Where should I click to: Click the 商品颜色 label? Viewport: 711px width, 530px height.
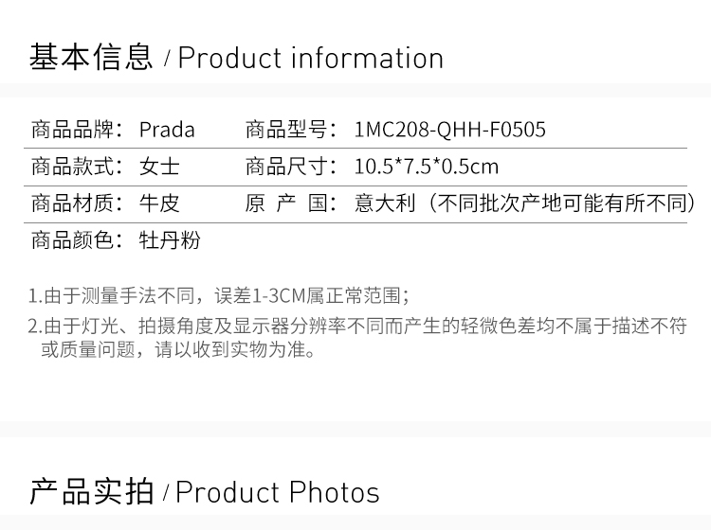pos(77,239)
